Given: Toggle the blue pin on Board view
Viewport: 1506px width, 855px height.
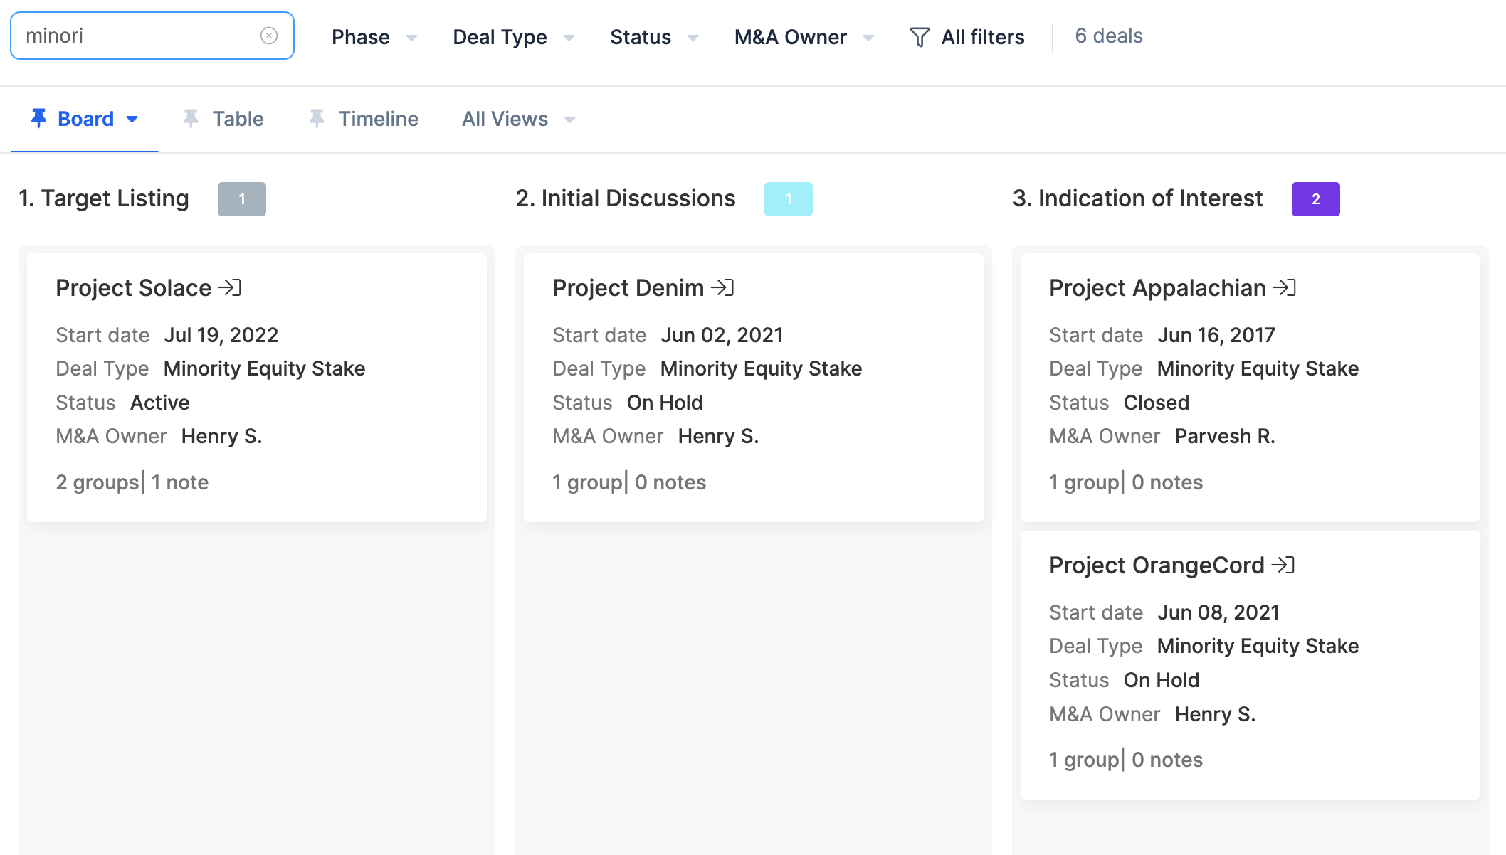Looking at the screenshot, I should [x=39, y=118].
